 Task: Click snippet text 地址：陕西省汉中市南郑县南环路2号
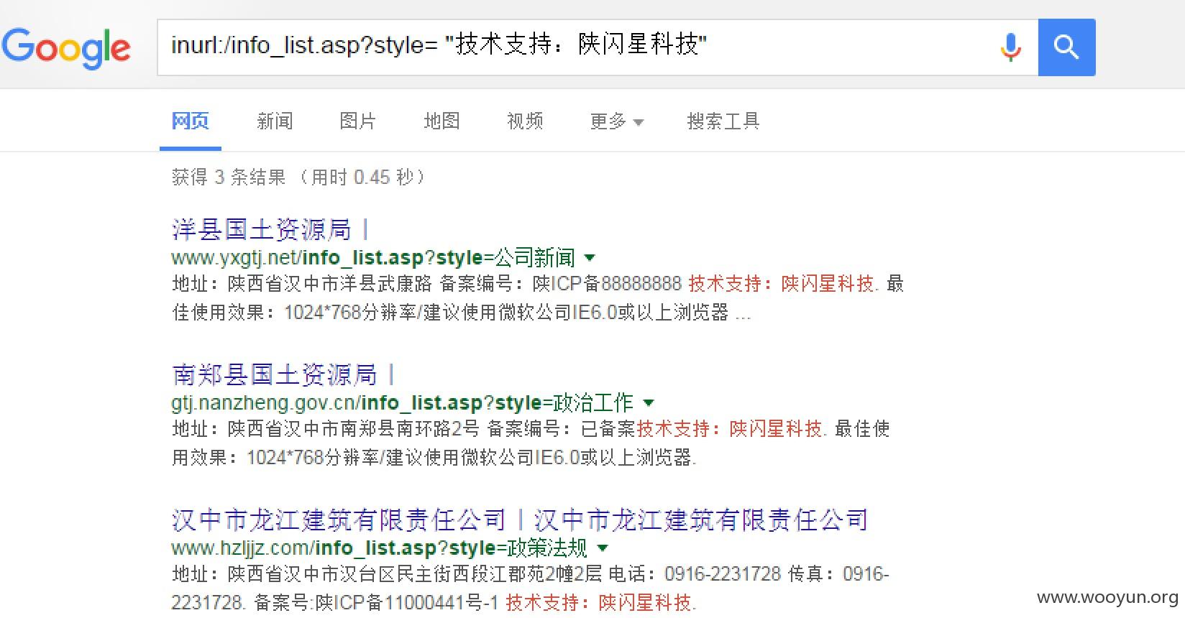(x=325, y=429)
